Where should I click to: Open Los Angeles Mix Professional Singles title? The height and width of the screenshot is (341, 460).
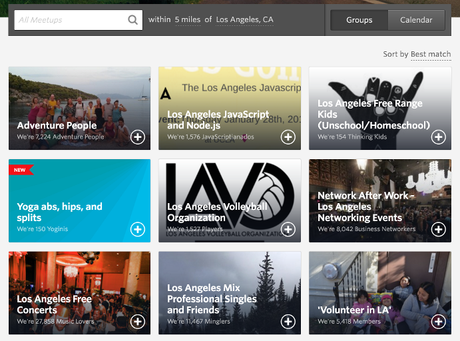click(x=212, y=299)
